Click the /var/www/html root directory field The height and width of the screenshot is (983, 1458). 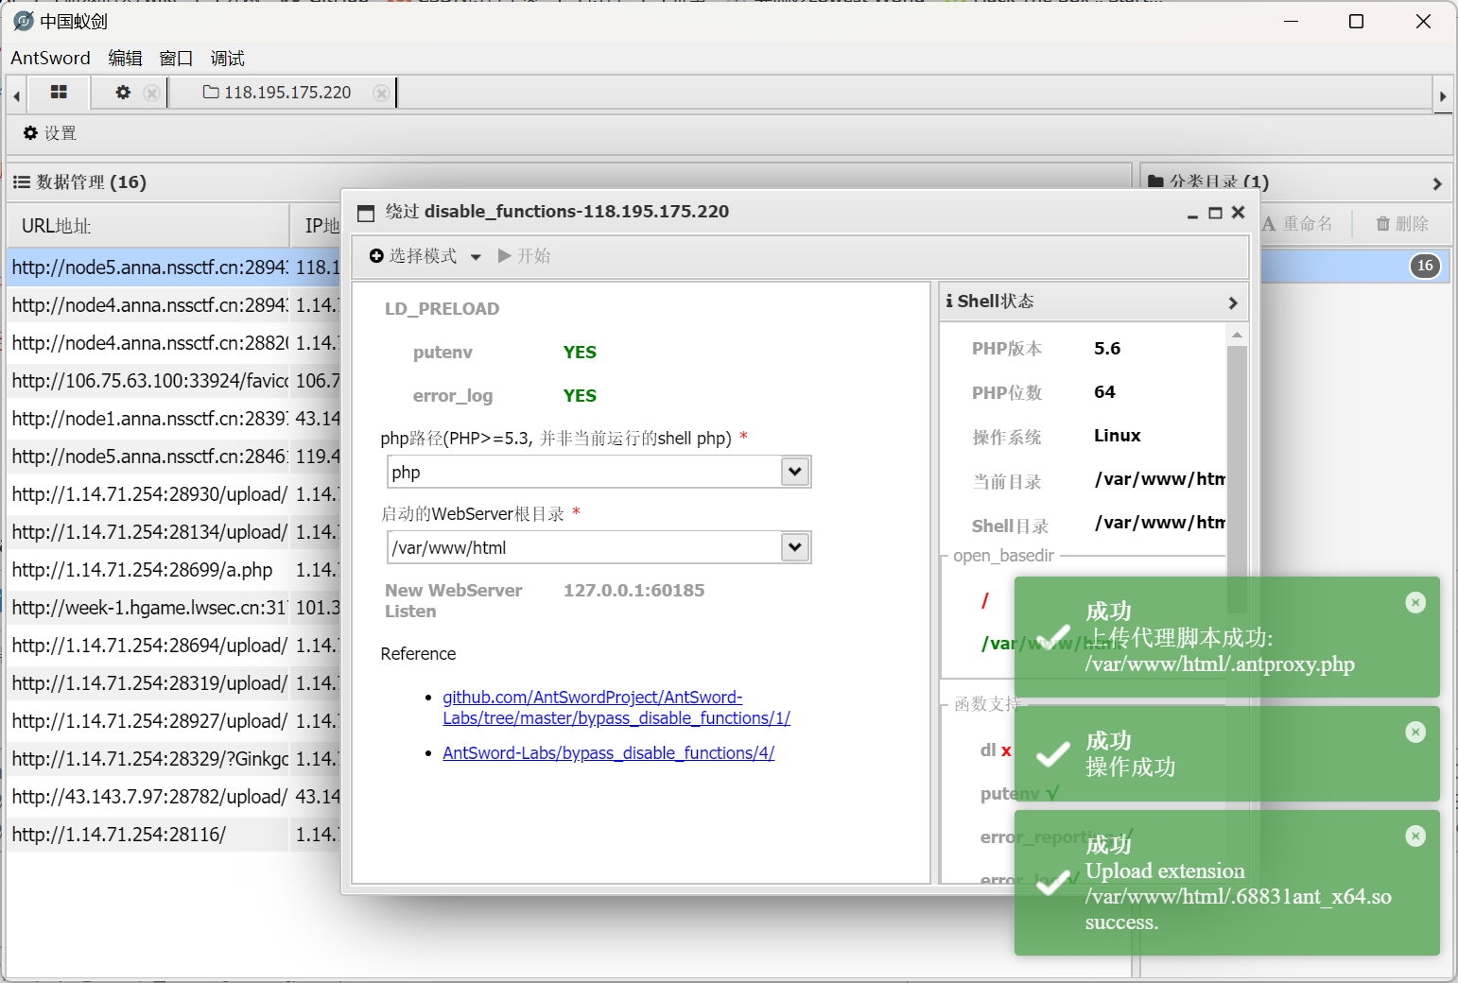tap(585, 547)
